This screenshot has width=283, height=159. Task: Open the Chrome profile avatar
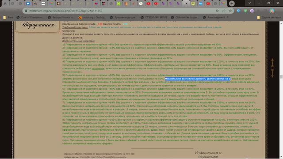point(272,11)
